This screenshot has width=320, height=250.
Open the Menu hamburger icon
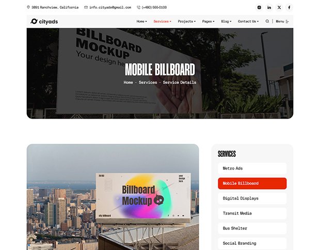(282, 22)
